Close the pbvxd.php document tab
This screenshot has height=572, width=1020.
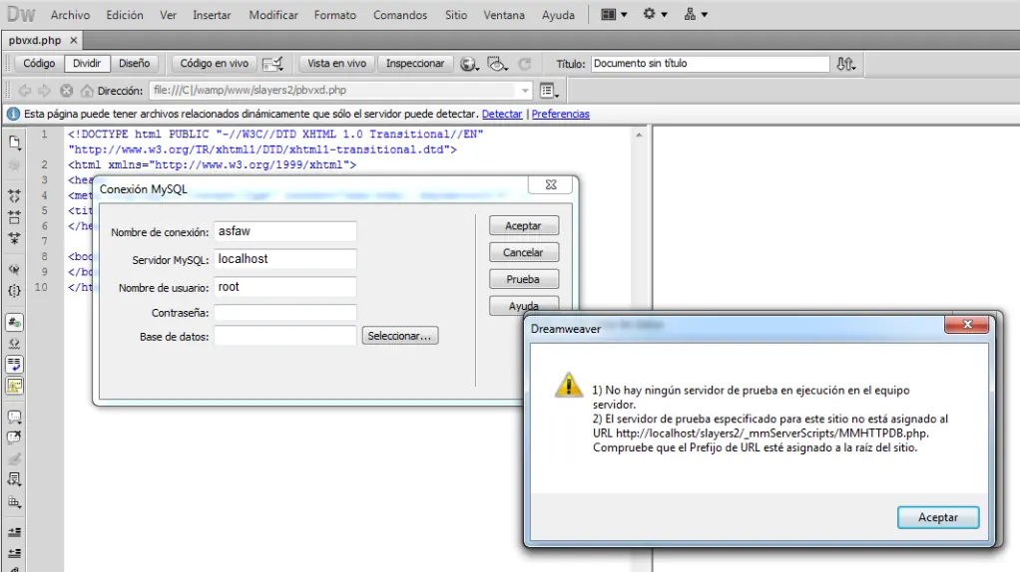pyautogui.click(x=74, y=40)
